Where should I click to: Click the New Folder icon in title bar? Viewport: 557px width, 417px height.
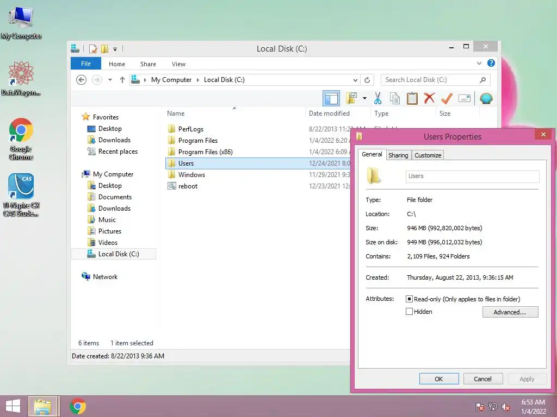click(x=104, y=48)
